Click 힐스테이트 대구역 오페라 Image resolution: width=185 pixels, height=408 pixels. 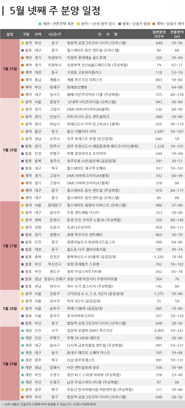coord(87,168)
